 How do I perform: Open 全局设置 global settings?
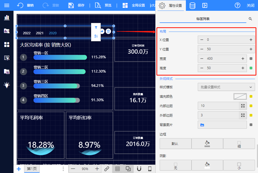[134, 5]
